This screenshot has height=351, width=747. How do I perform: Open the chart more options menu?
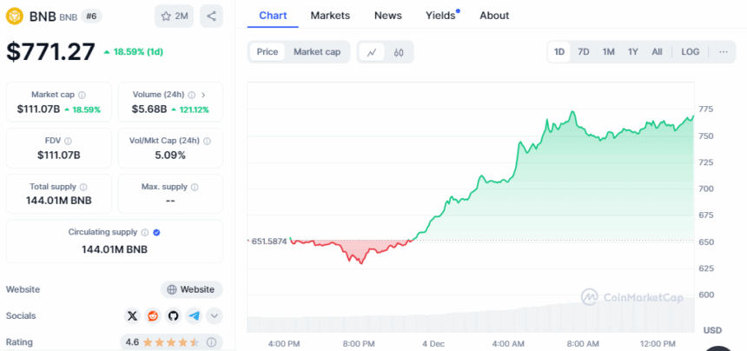coord(724,52)
